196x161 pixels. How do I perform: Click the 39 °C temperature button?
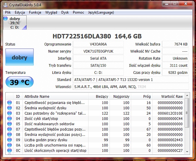[x=20, y=82]
